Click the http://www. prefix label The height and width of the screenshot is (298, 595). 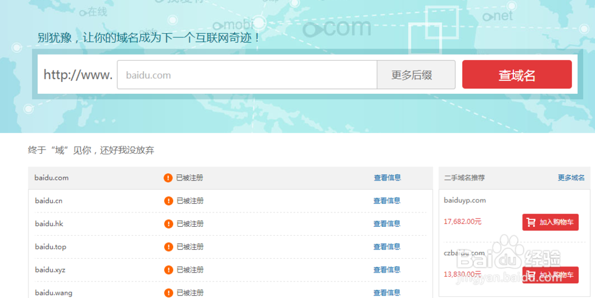(x=78, y=75)
